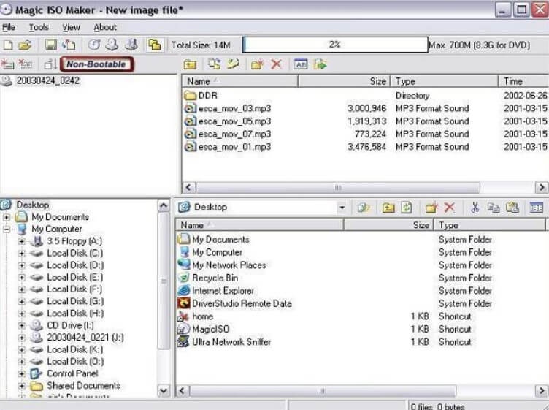Click the add to image icon in browser toolbar

[x=364, y=208]
